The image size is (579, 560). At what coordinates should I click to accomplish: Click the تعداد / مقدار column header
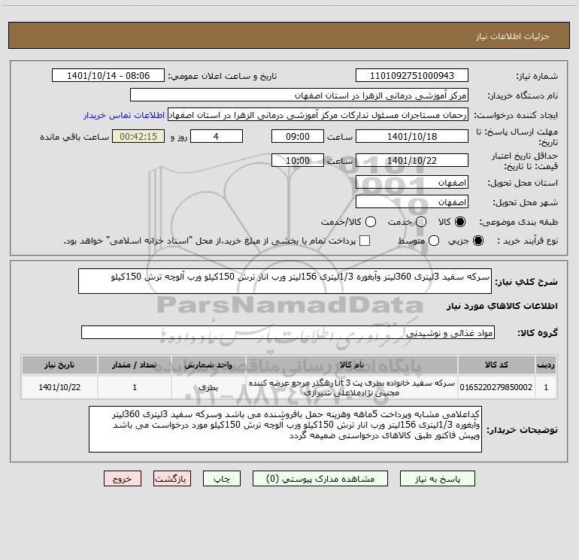[135, 365]
